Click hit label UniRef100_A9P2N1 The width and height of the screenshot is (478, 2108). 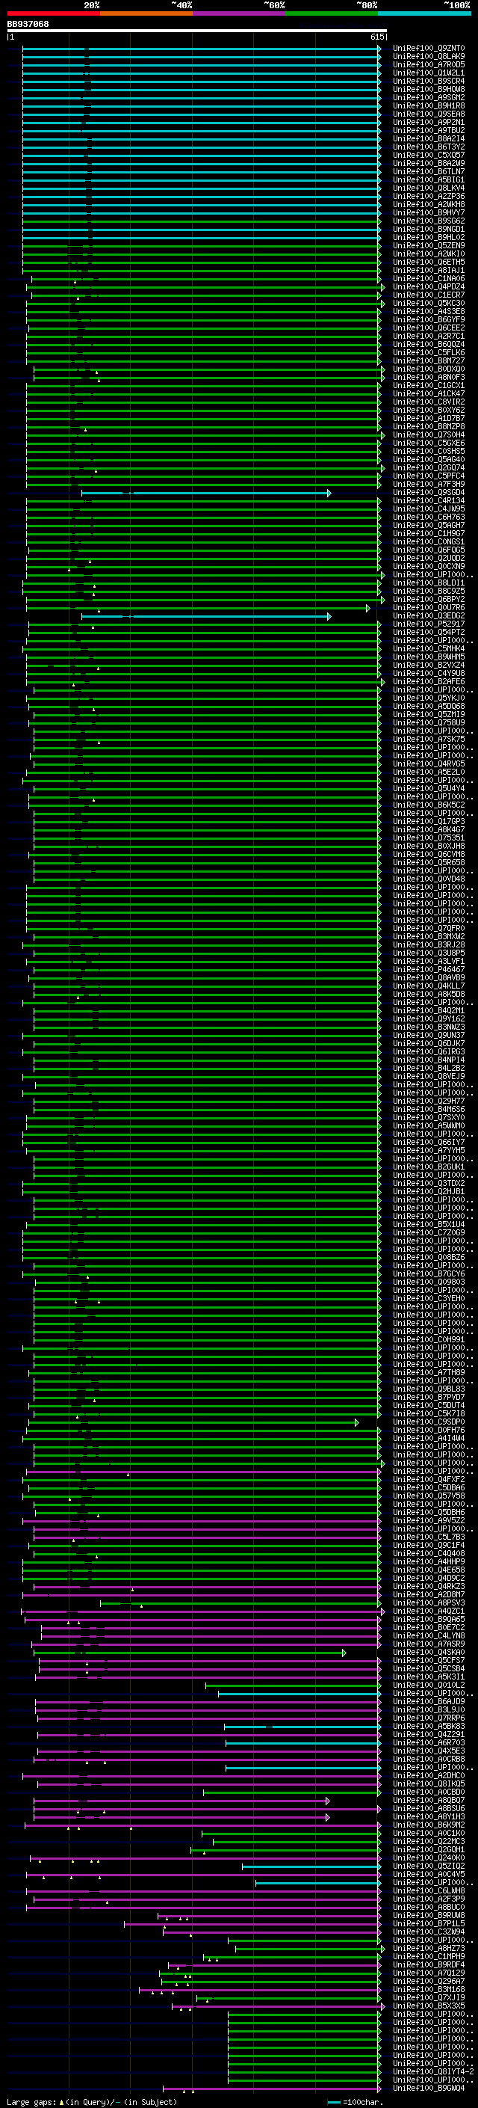429,122
